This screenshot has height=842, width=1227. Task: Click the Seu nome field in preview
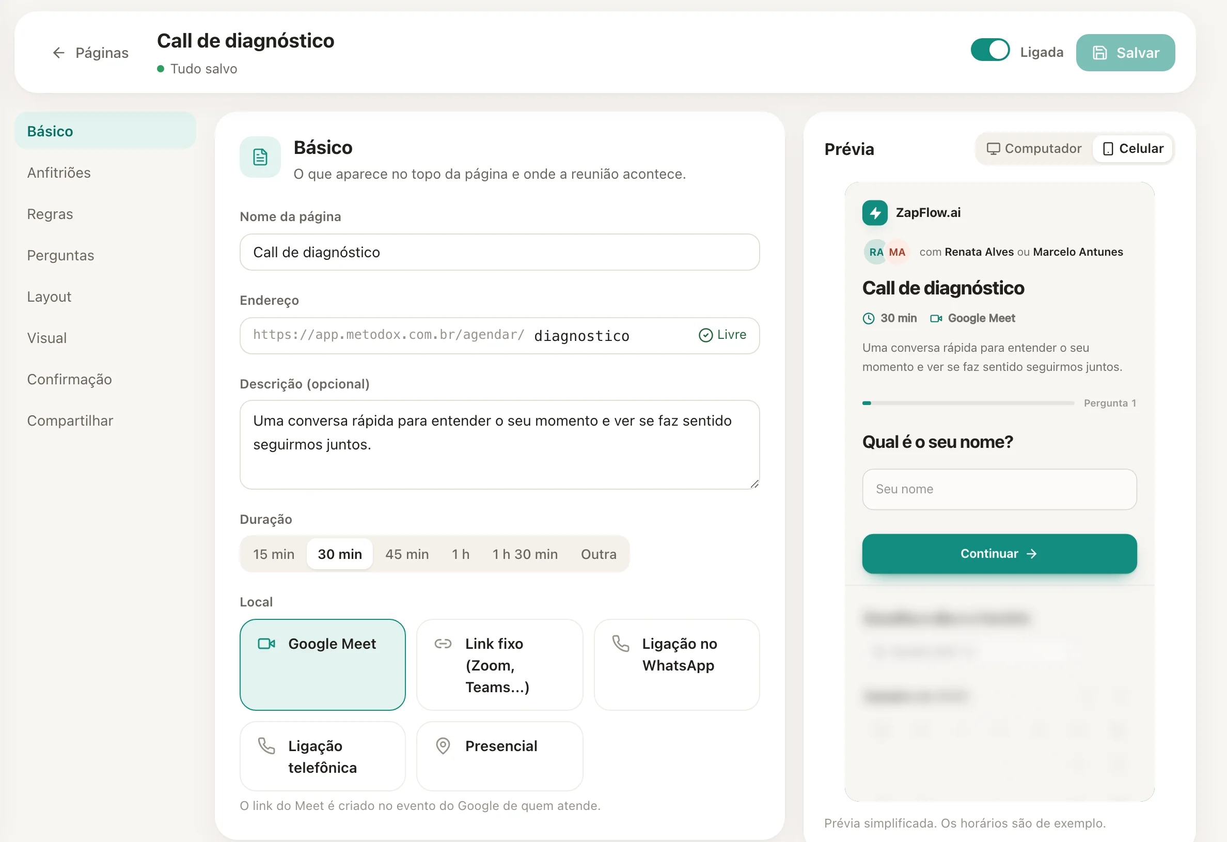(999, 489)
